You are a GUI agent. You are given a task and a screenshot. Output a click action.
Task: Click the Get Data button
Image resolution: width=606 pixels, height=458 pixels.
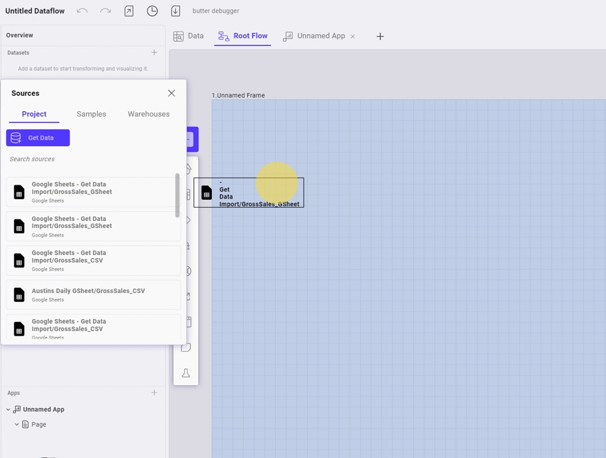[38, 138]
